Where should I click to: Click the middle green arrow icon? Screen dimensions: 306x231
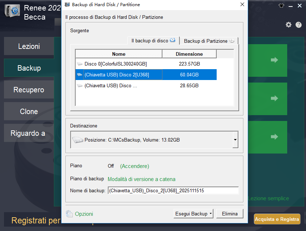click(x=274, y=98)
